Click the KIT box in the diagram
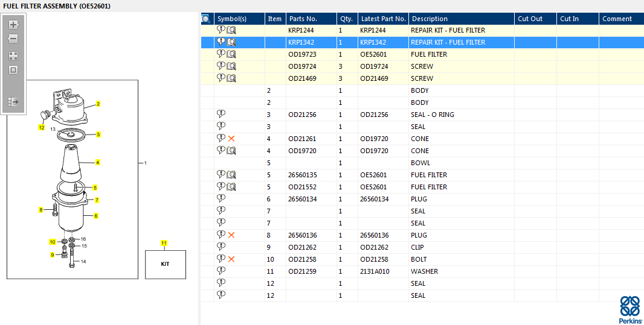 (x=166, y=264)
